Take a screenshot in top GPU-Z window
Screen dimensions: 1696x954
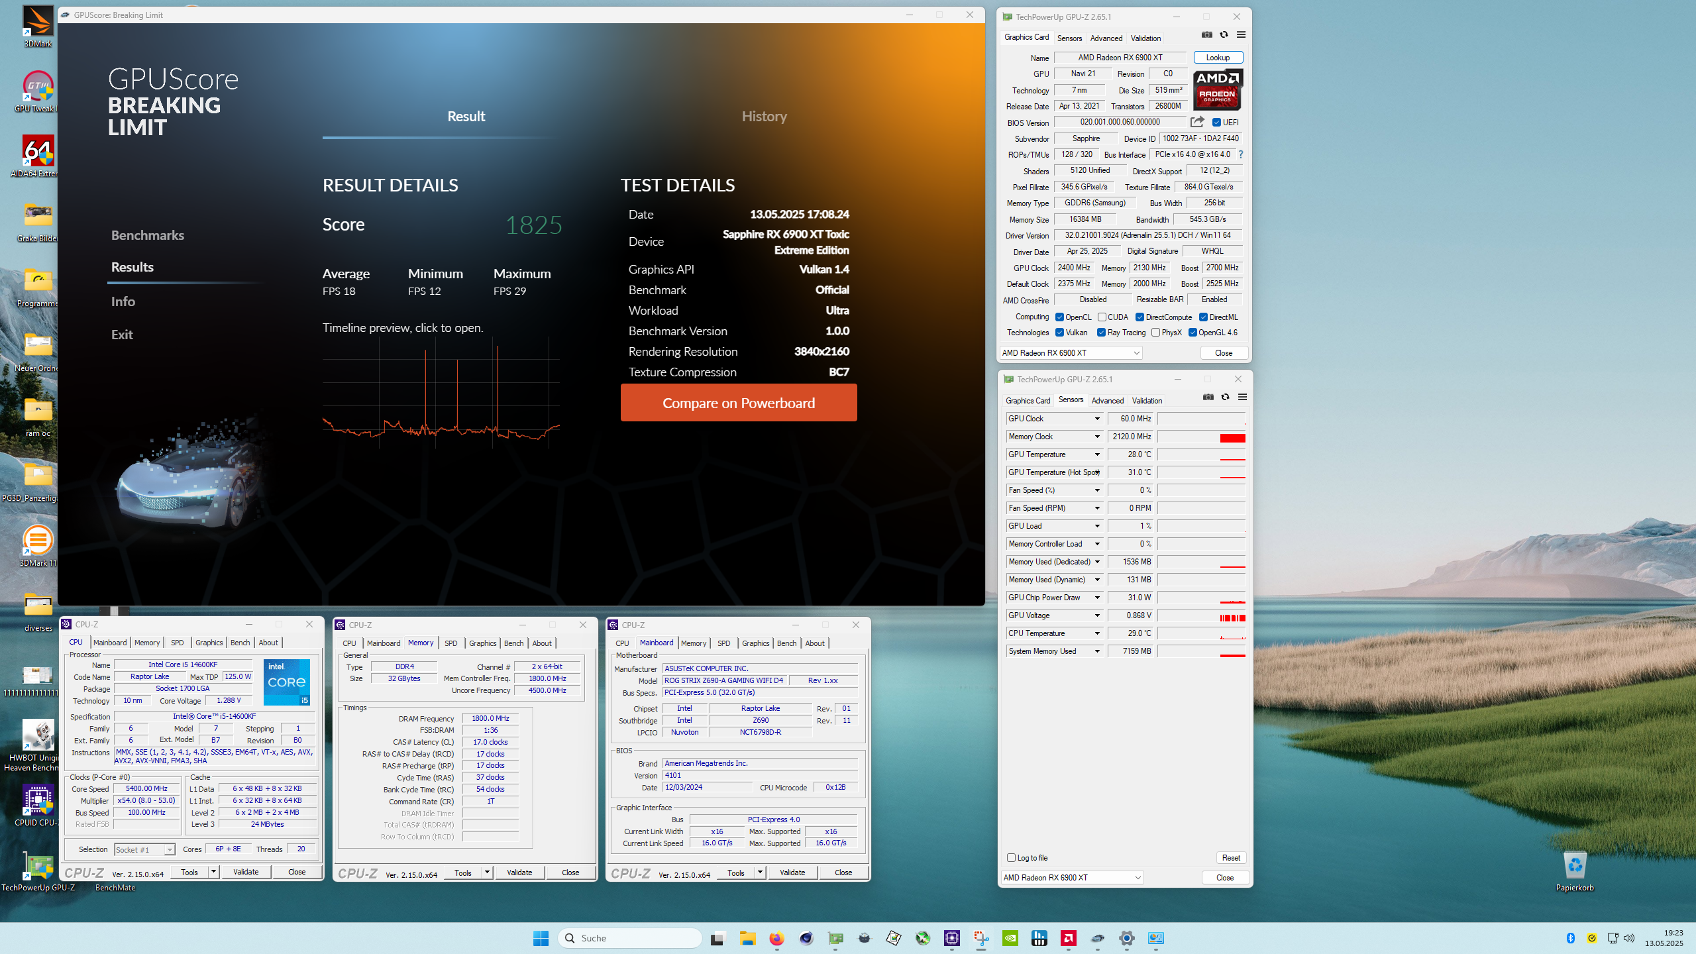tap(1207, 35)
